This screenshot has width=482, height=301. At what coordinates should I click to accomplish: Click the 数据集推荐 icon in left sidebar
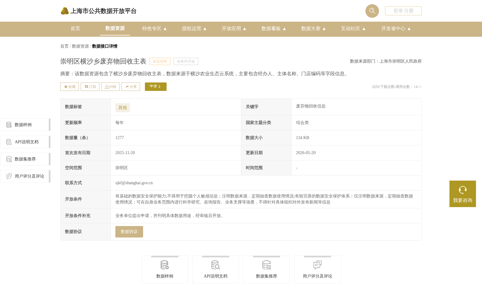9,159
